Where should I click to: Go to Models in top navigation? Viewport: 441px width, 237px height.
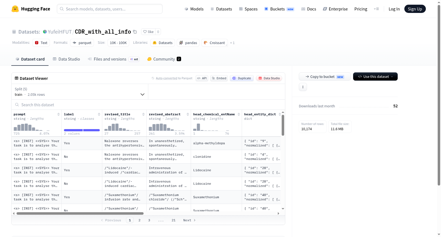pos(194,9)
